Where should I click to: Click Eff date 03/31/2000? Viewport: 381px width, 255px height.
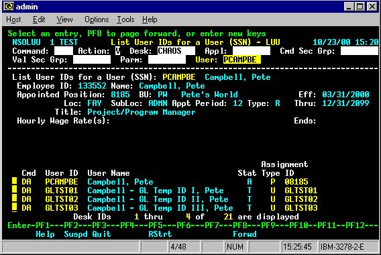coord(345,95)
